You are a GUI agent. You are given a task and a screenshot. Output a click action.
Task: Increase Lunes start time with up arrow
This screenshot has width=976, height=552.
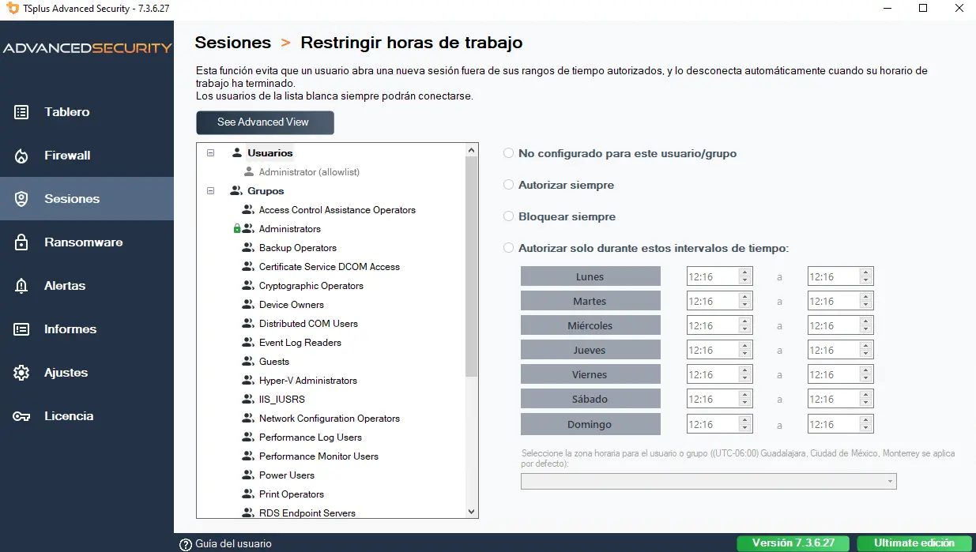point(744,272)
